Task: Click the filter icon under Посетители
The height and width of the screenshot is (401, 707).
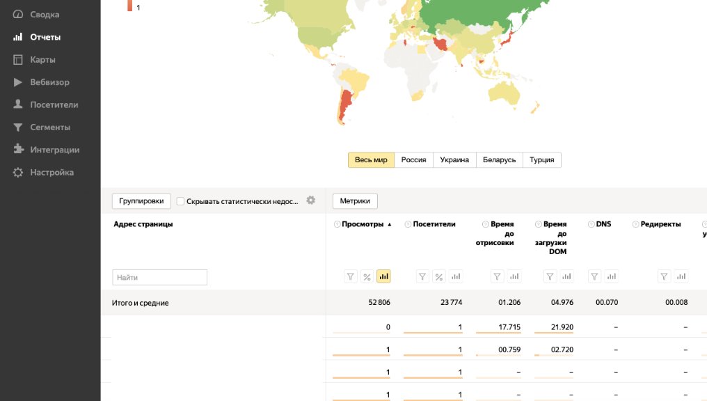Action: (x=422, y=276)
